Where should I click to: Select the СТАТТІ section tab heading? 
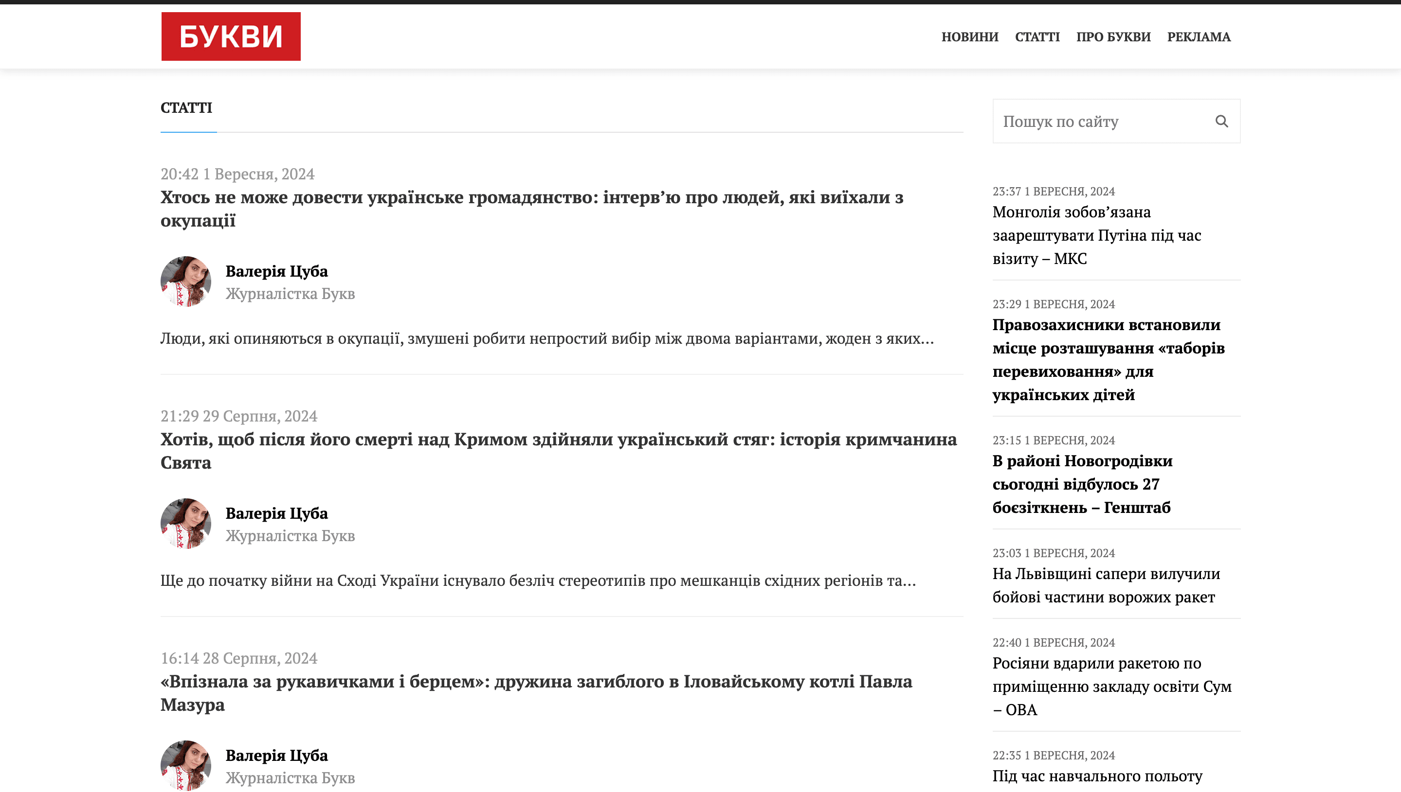(x=186, y=108)
